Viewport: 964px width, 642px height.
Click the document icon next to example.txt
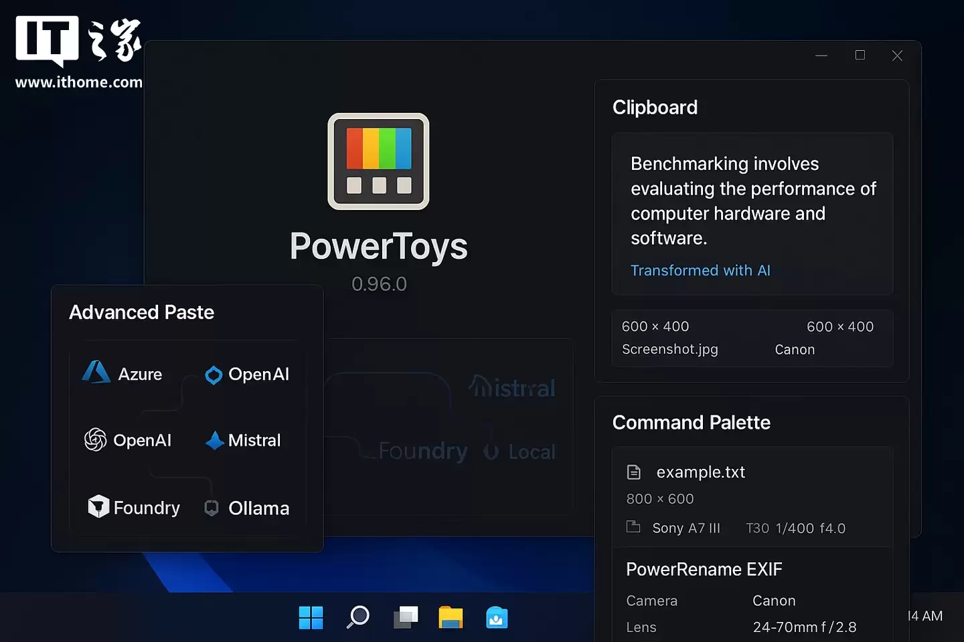click(x=633, y=471)
